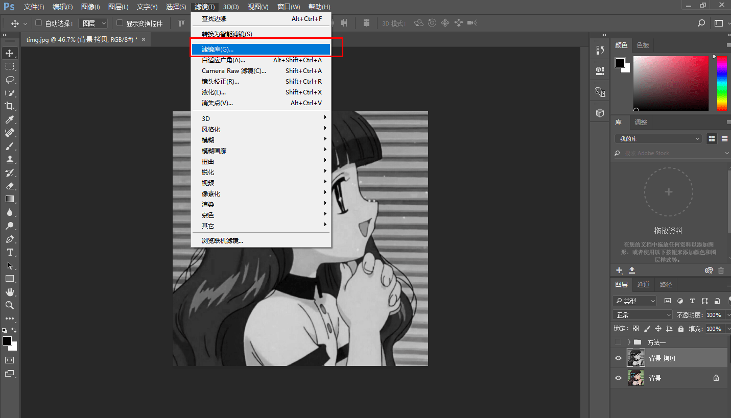
Task: Click the 搜索 Adobe Stock search field
Action: pos(670,153)
